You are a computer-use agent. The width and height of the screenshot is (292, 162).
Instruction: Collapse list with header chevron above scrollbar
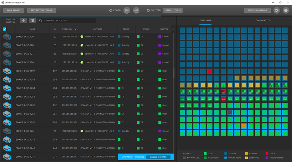click(174, 29)
